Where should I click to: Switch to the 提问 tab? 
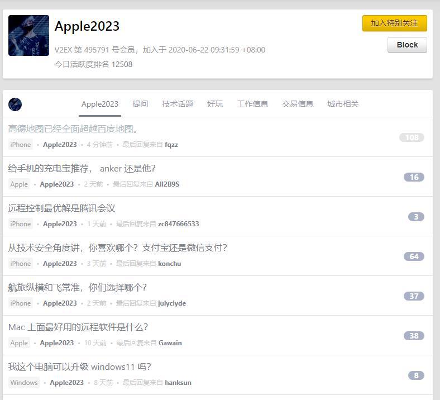pyautogui.click(x=140, y=104)
